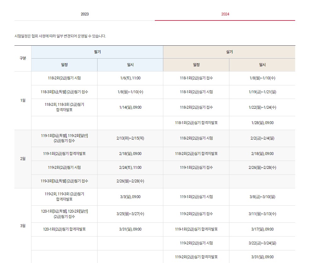Screen dimensions: 314x263
Task: Click the 실기 column header
Action: (x=229, y=52)
